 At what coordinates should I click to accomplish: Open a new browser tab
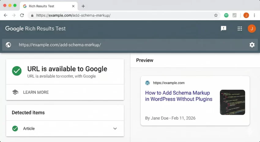tap(83, 6)
